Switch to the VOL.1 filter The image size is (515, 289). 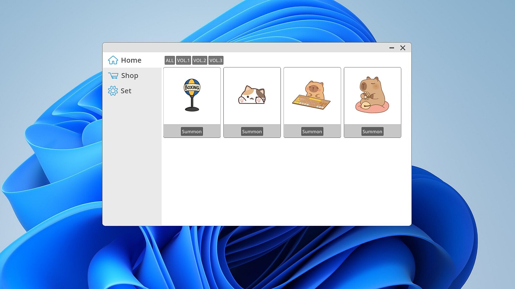(183, 60)
